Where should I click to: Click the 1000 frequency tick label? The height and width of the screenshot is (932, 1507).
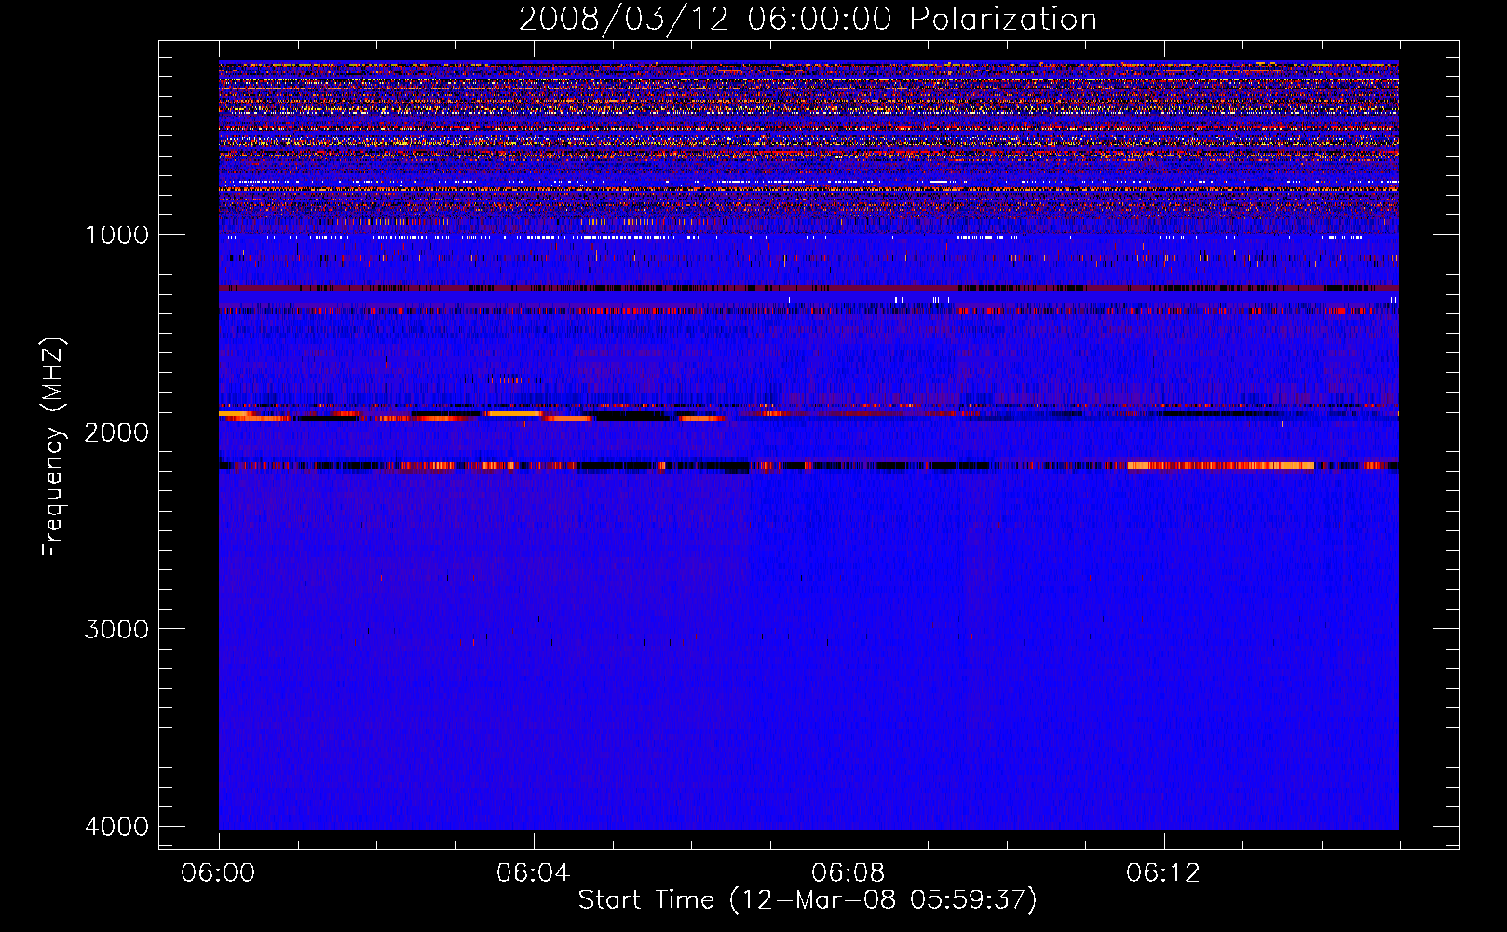click(117, 235)
